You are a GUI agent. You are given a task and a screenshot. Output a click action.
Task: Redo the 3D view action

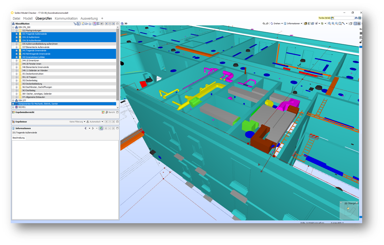coord(267,23)
